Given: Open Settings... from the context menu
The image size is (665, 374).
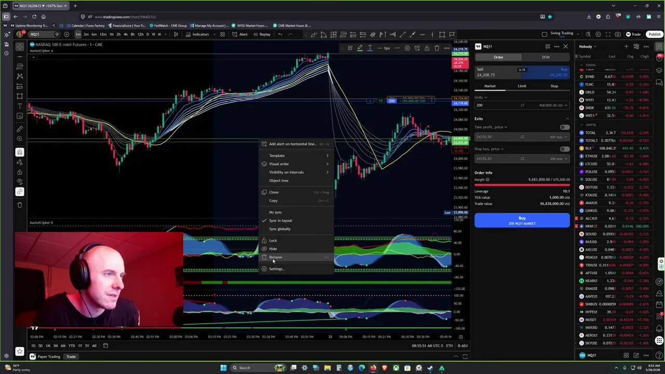Looking at the screenshot, I should point(296,269).
